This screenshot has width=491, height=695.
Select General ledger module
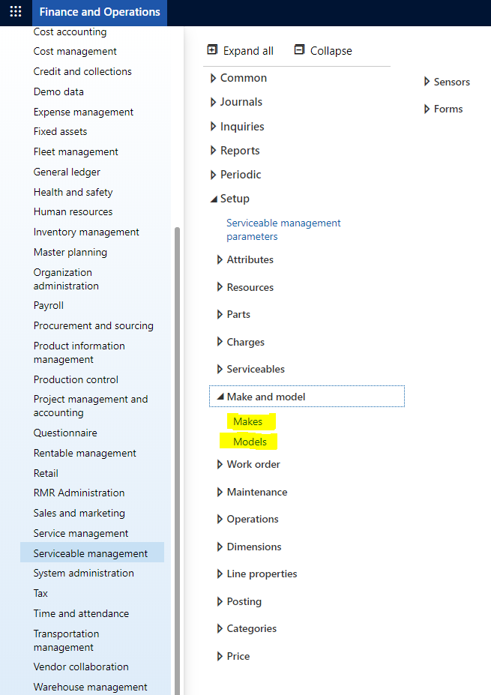(67, 172)
